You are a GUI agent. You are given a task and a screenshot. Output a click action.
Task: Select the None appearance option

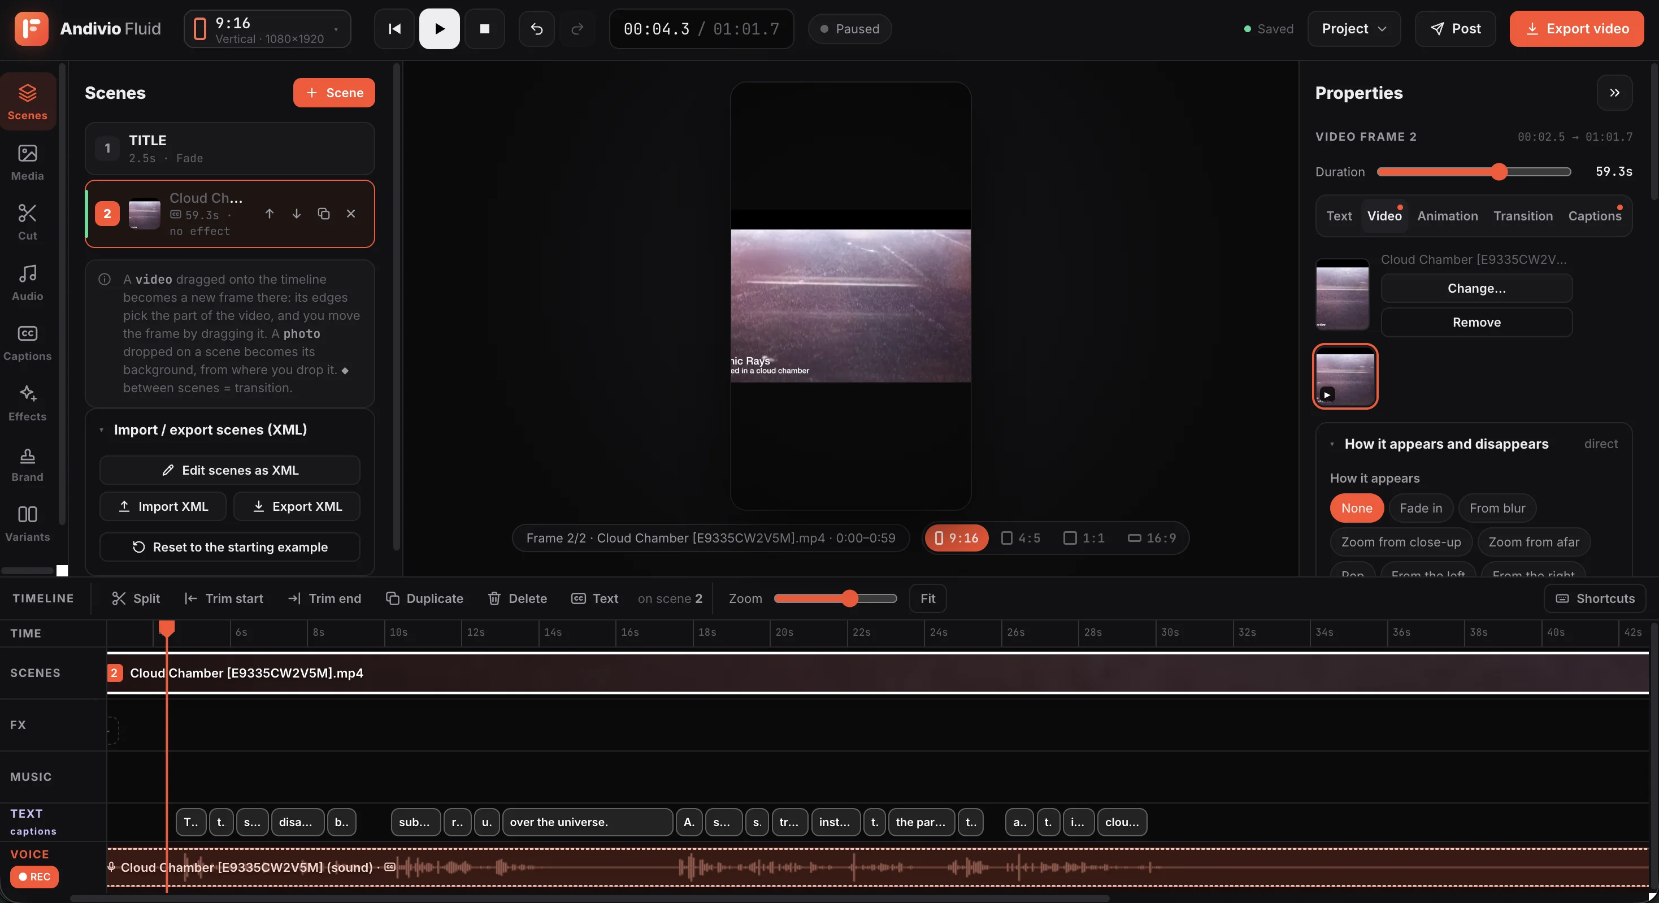(x=1356, y=507)
